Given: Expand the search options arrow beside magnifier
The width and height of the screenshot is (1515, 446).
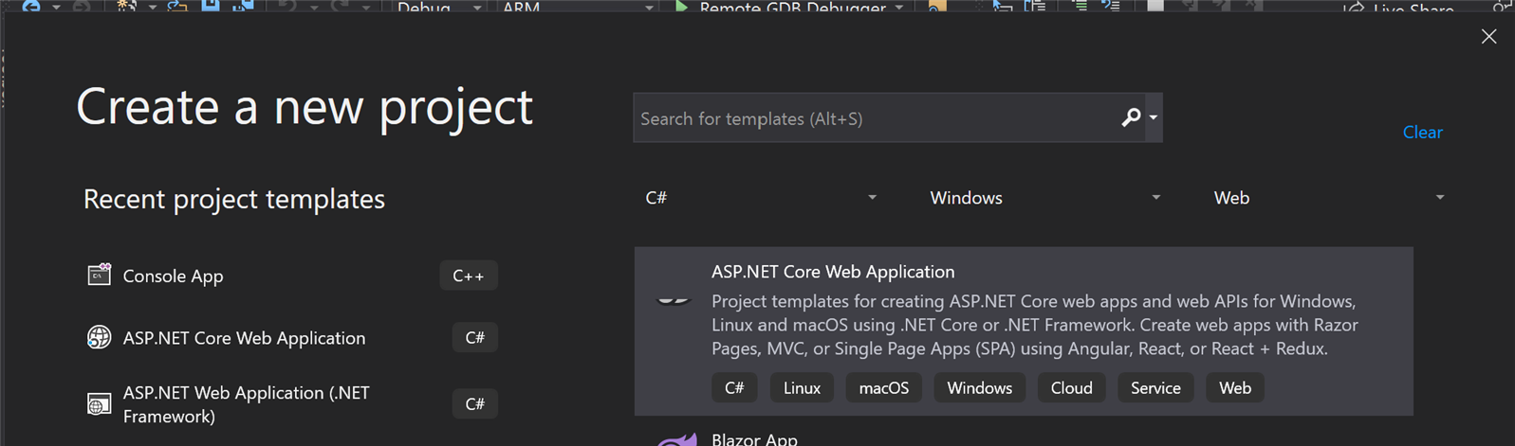Looking at the screenshot, I should tap(1154, 117).
